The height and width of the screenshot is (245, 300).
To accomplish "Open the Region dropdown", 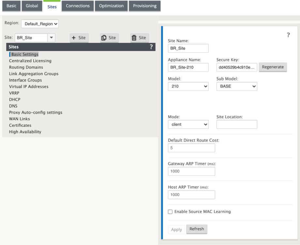I will [x=40, y=24].
